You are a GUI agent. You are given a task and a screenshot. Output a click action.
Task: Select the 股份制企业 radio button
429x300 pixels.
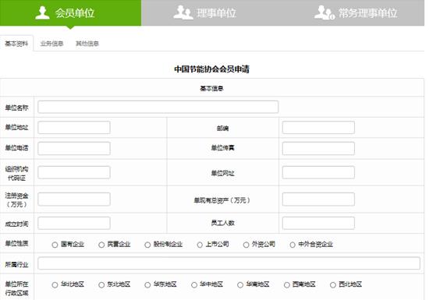click(147, 245)
